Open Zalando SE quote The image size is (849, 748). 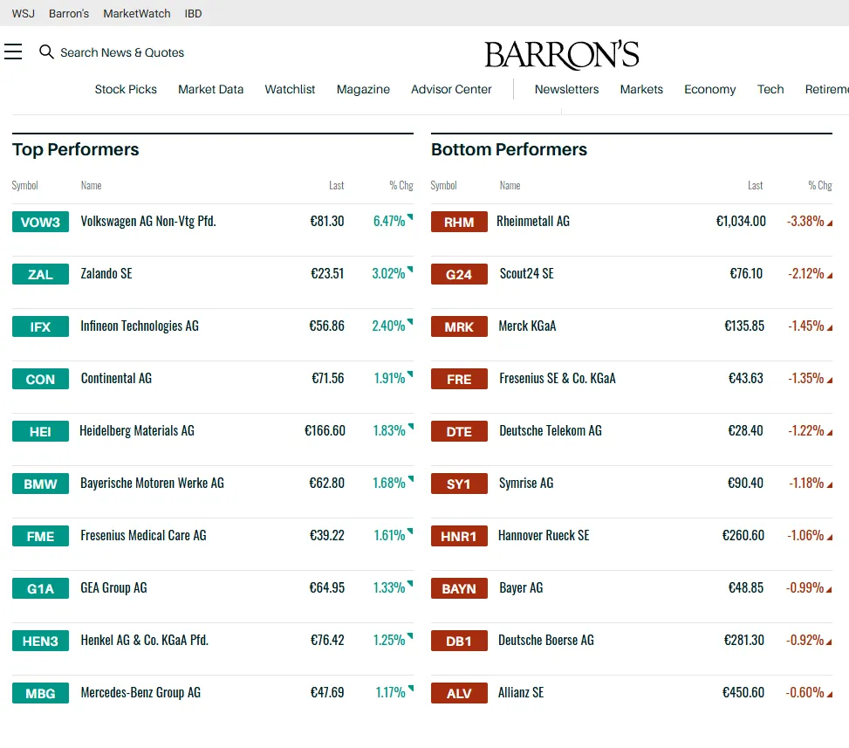click(106, 273)
